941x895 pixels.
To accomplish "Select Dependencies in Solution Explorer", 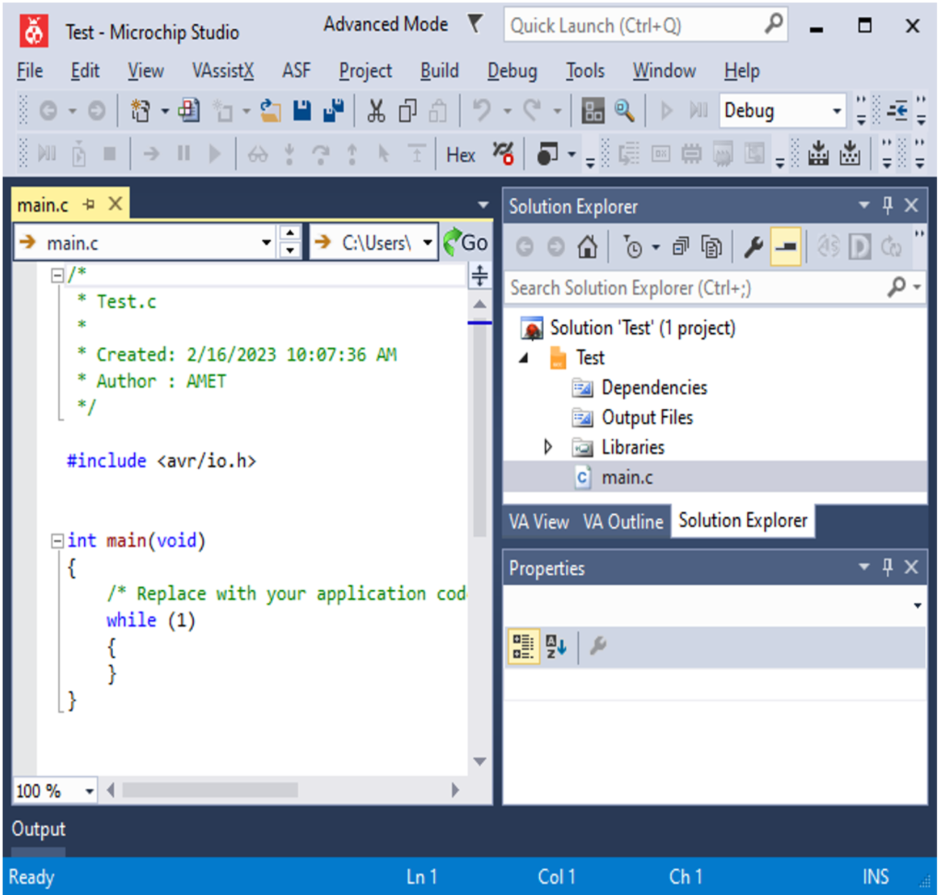I will (x=654, y=388).
